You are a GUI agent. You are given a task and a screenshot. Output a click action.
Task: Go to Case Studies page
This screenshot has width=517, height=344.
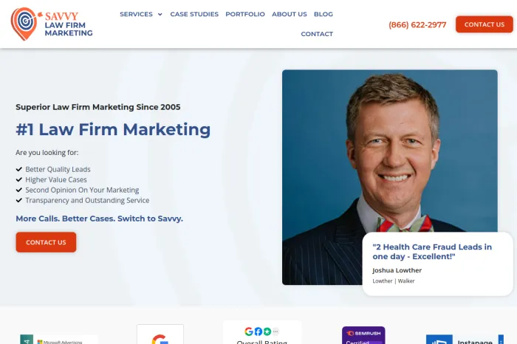[194, 14]
